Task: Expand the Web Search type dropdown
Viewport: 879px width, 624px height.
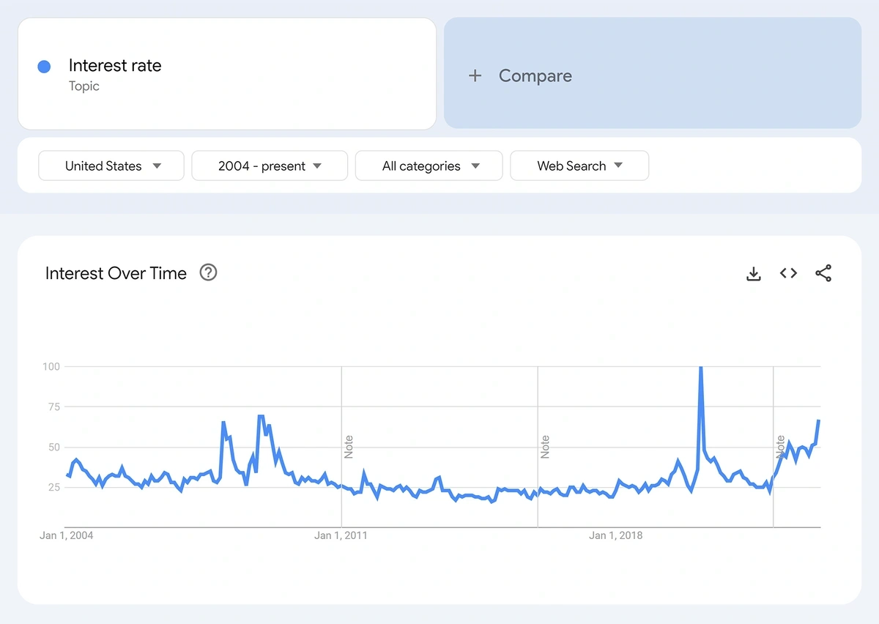Action: 579,166
